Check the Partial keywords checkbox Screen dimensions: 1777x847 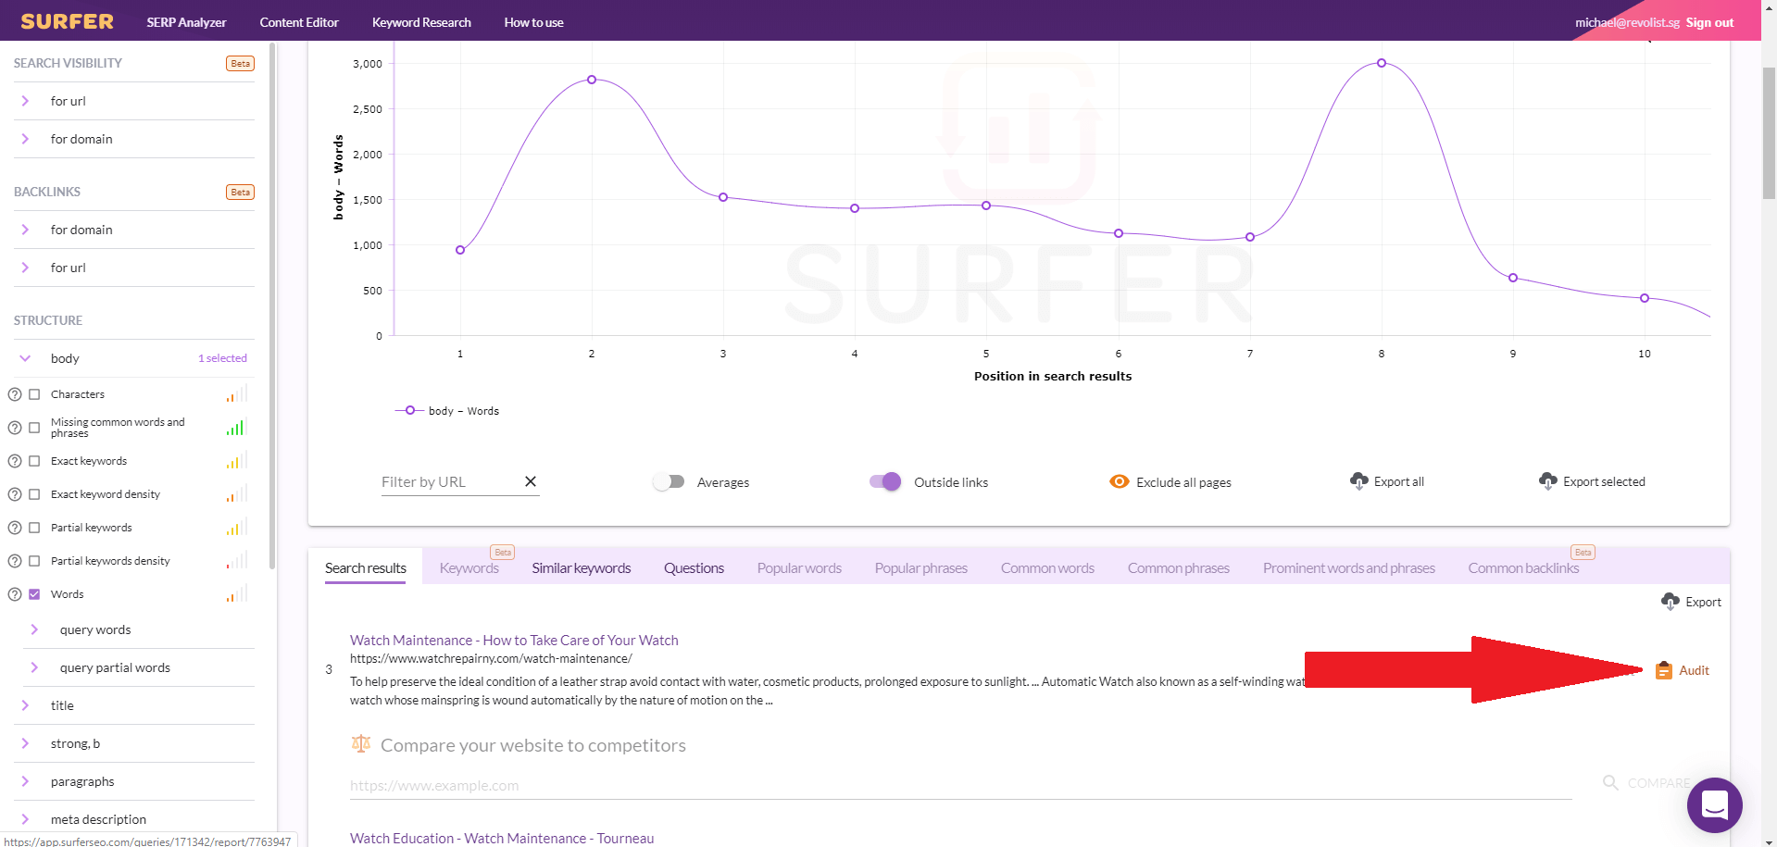(x=34, y=528)
